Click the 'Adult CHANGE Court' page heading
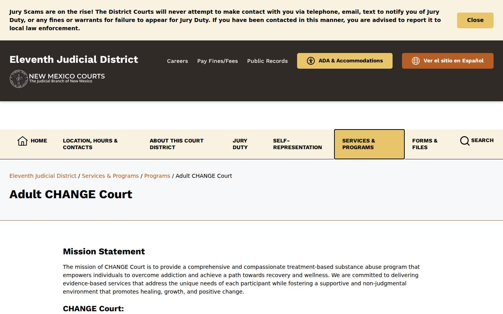This screenshot has width=503, height=314. (x=71, y=194)
